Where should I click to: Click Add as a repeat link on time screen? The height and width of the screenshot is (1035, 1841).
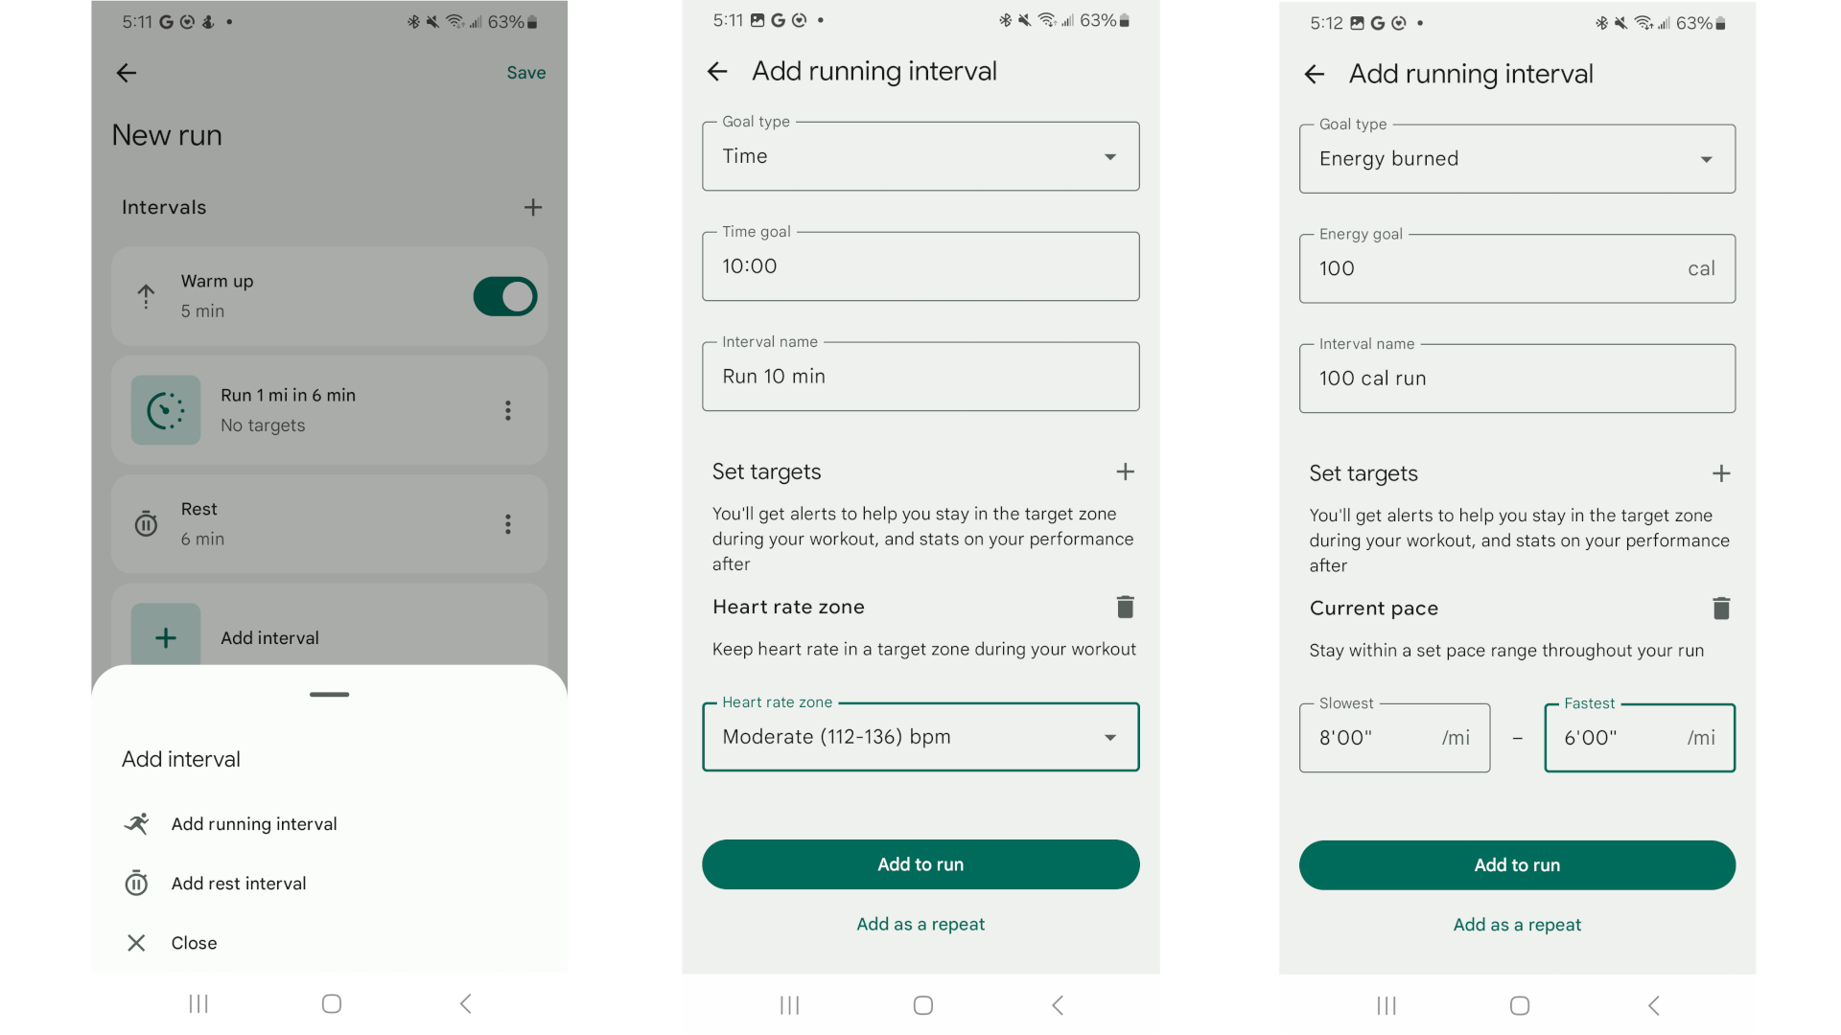[920, 924]
